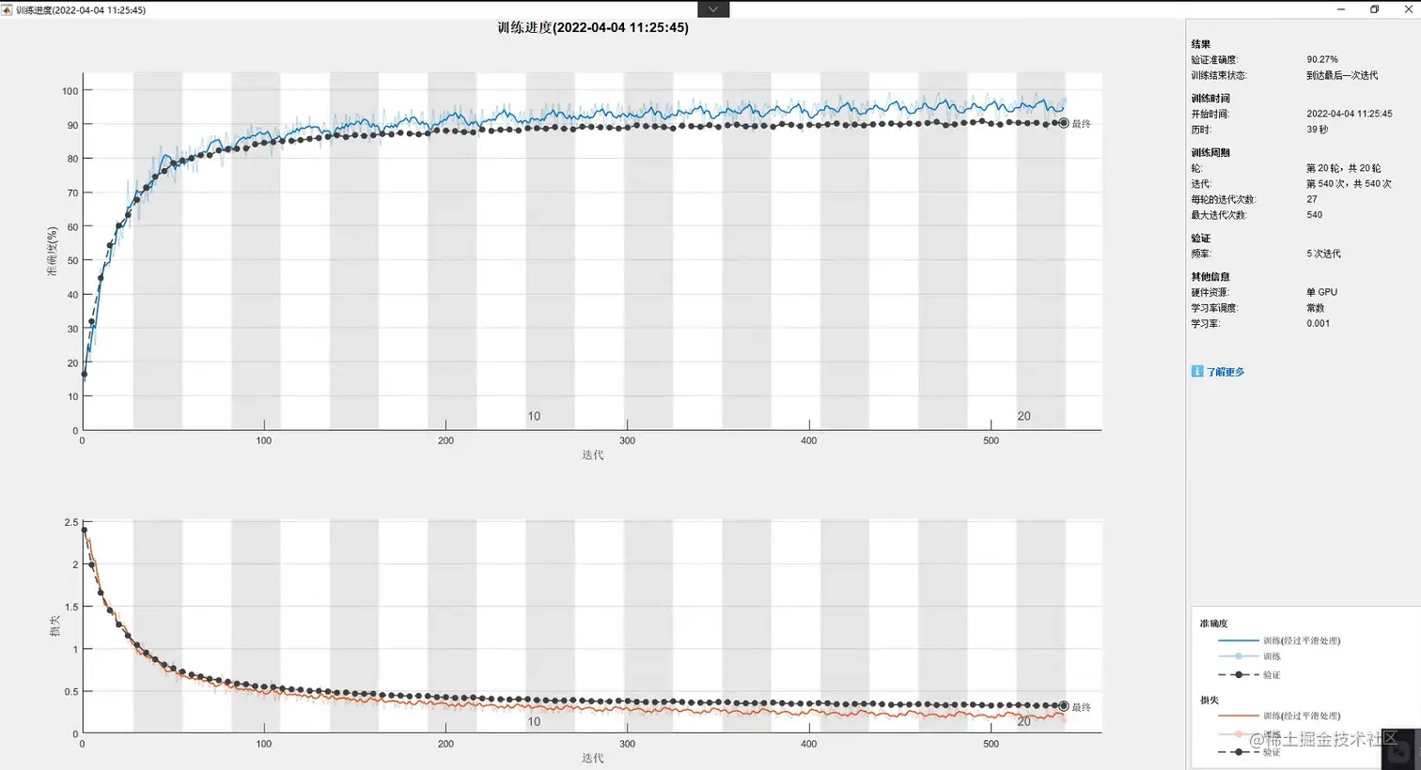Click the orange smoothed training loss legend line
Viewport: 1421px width, 770px height.
(x=1238, y=716)
